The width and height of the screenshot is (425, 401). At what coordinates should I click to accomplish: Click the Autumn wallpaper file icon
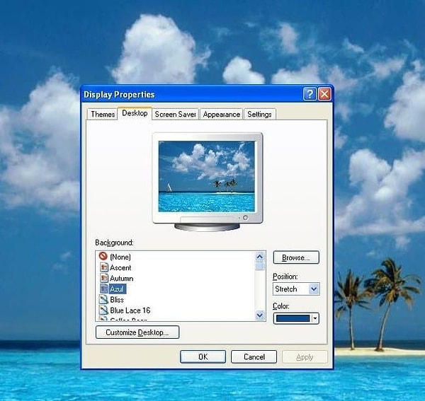tap(103, 278)
